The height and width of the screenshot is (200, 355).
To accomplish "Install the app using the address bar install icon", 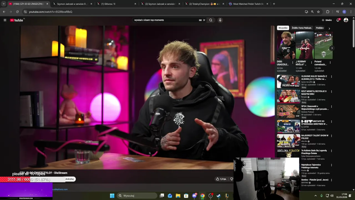I will [x=306, y=12].
